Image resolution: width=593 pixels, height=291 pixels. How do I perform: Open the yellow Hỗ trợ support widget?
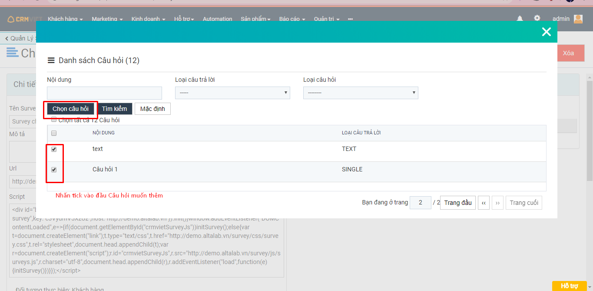coord(569,286)
